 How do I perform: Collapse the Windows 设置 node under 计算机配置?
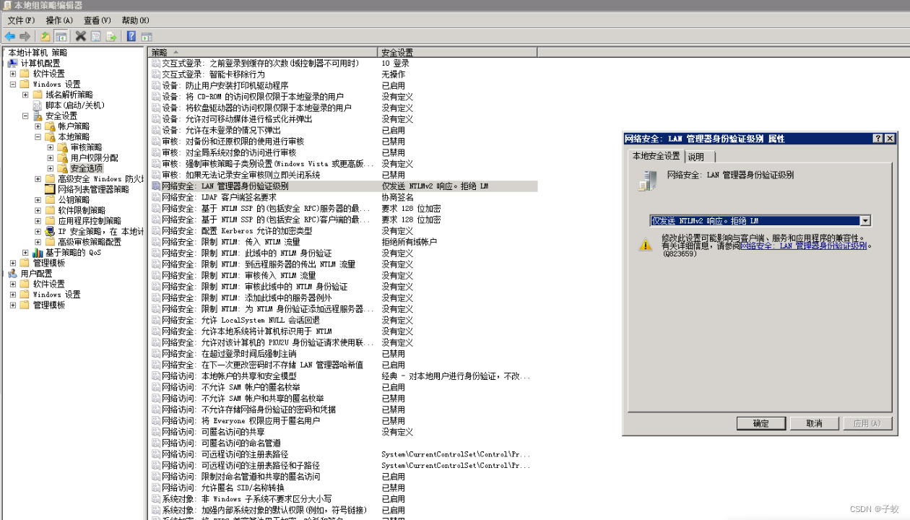(13, 84)
